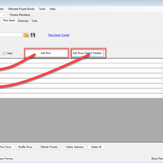Select the Hard difficulty radio button
The height and width of the screenshot is (163, 163).
click(4, 53)
